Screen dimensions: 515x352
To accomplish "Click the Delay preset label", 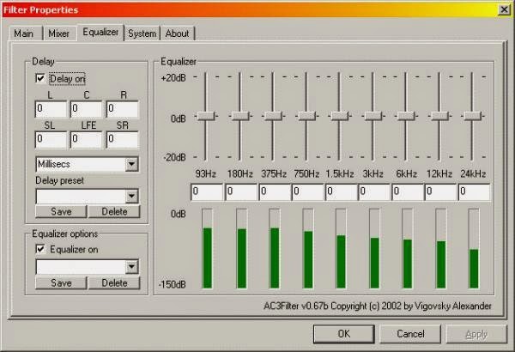I will pyautogui.click(x=59, y=180).
